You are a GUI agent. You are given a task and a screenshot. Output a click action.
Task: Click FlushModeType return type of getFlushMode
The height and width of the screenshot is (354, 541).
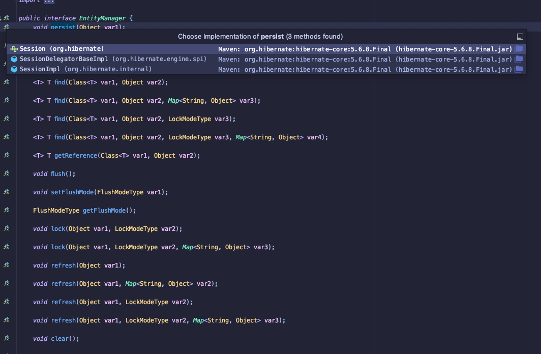pyautogui.click(x=56, y=211)
